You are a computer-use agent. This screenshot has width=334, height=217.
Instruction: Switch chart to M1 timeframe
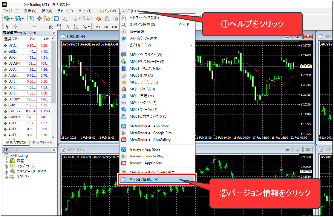pos(98,27)
